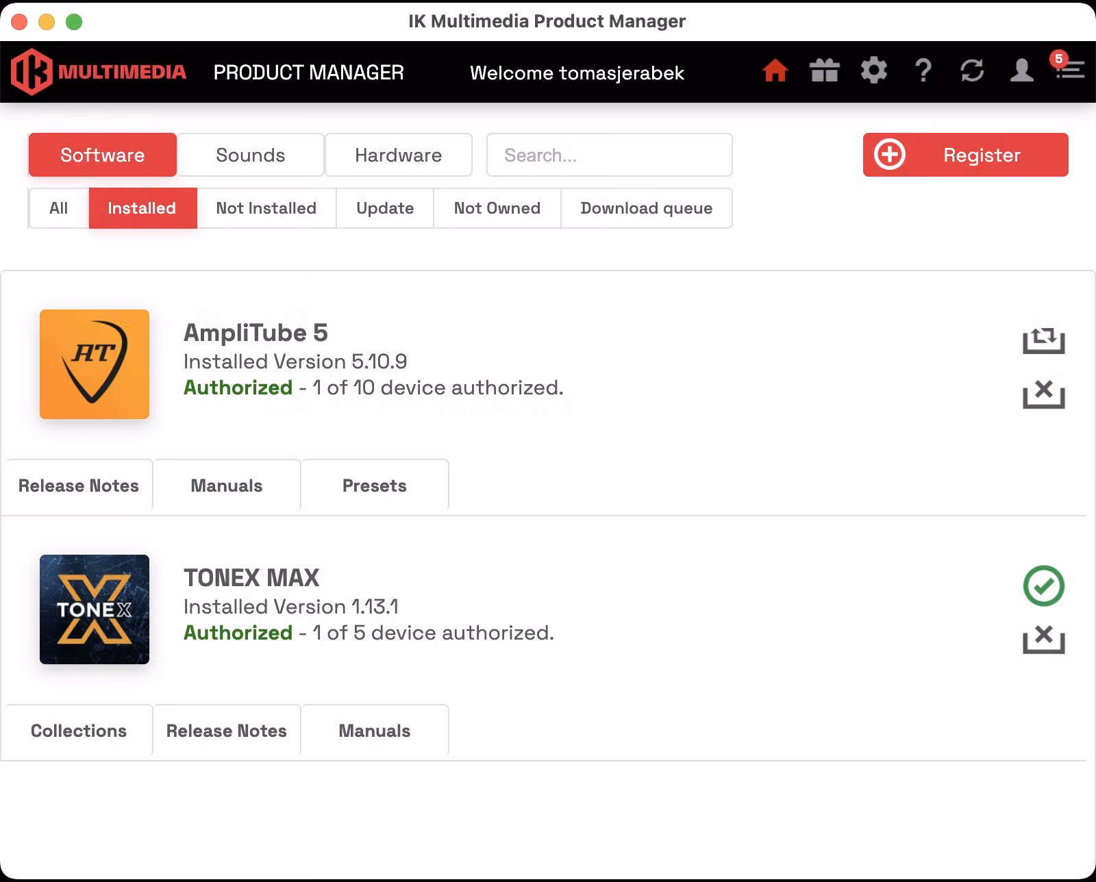Image resolution: width=1096 pixels, height=882 pixels.
Task: Click the TONEX MAX product thumbnail
Action: pyautogui.click(x=95, y=609)
